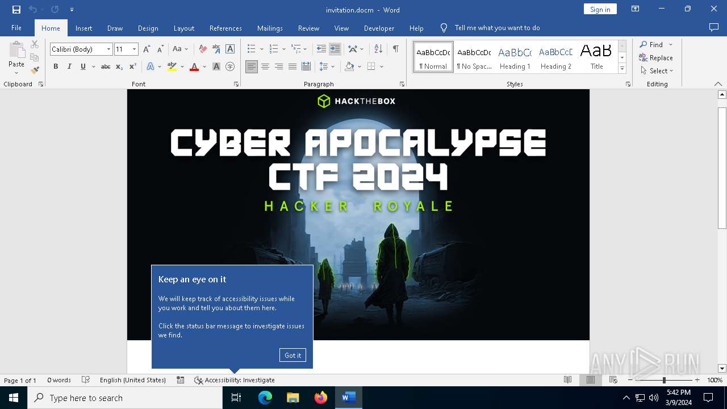Screen dimensions: 727x409
Task: Sort paragraphs with the A-Z sort icon
Action: [378, 49]
